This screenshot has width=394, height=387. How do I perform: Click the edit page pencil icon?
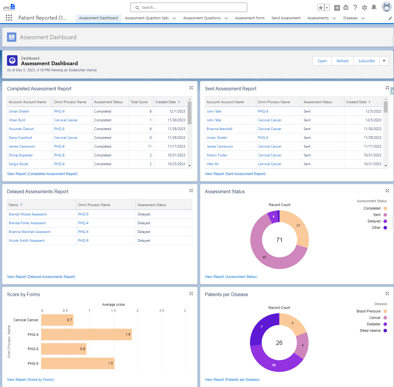[x=390, y=18]
